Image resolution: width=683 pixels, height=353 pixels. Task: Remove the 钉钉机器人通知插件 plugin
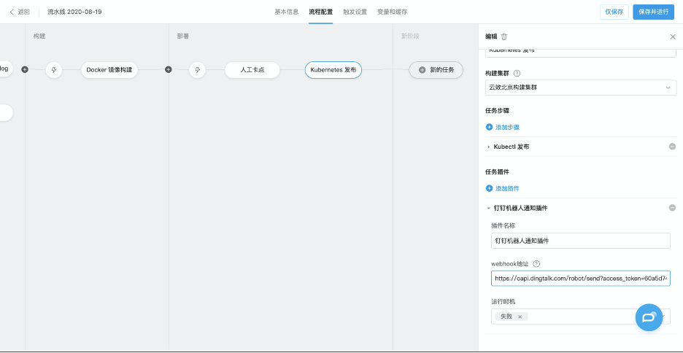[x=672, y=208]
